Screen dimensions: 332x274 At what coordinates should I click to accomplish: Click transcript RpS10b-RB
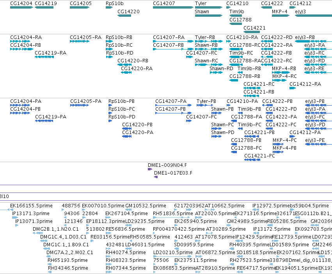coord(119,37)
